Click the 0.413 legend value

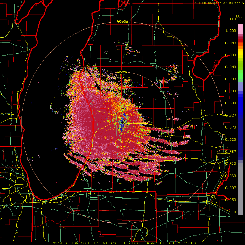(231, 164)
